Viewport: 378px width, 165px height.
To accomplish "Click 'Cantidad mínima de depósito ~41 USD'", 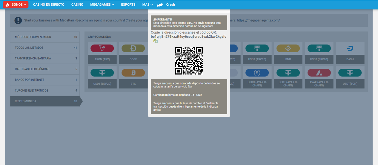I will tap(178, 95).
